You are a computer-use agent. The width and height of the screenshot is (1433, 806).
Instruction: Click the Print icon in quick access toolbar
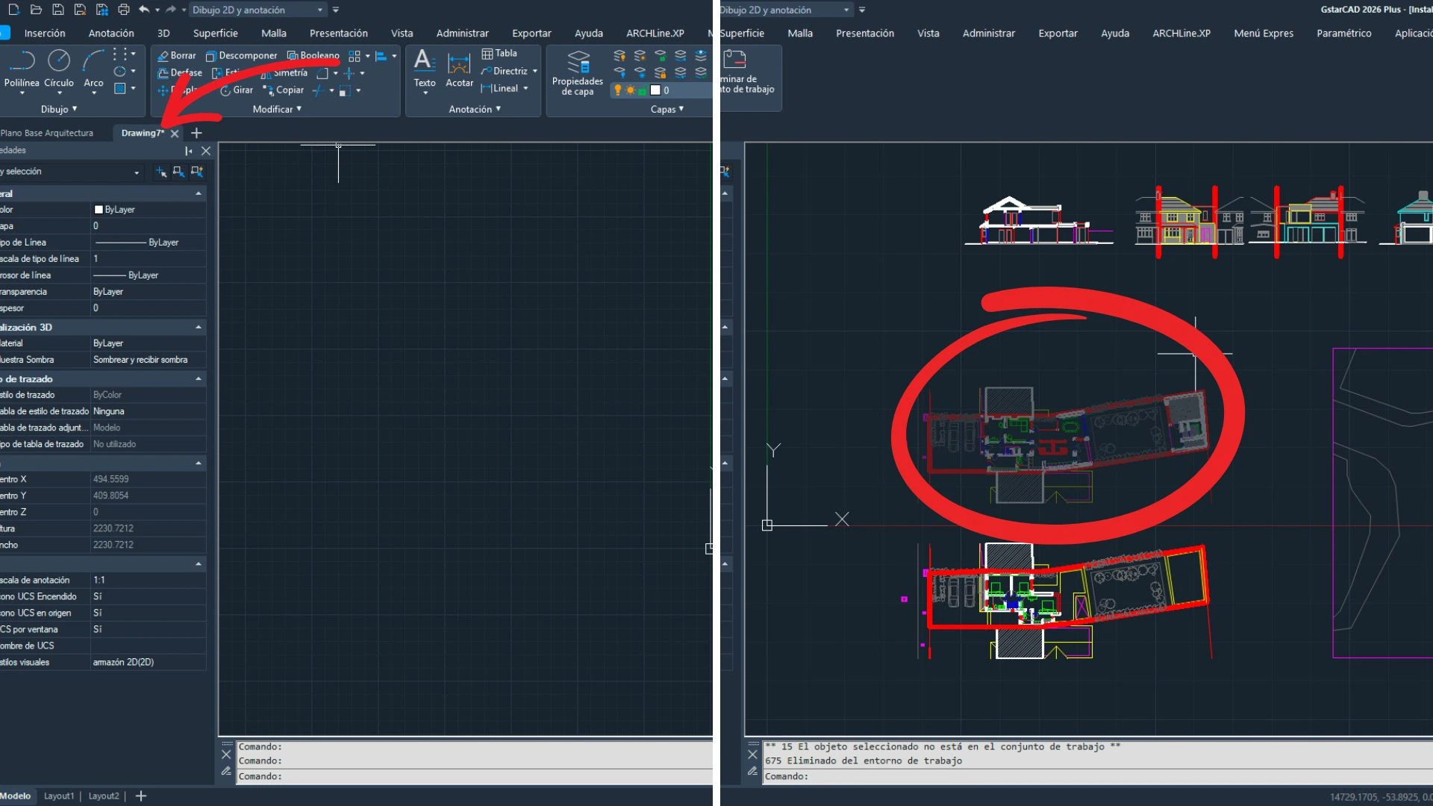[x=123, y=10]
